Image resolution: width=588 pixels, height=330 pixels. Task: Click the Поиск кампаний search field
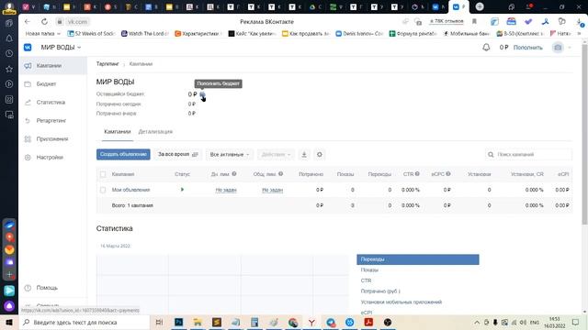529,155
